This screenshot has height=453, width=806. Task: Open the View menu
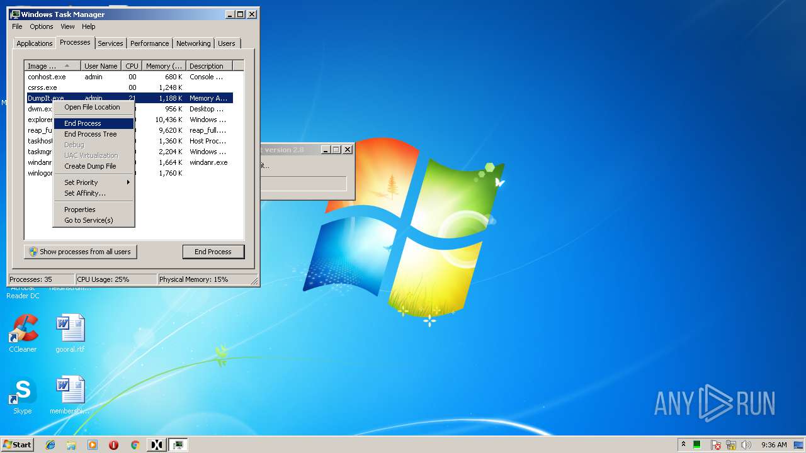point(67,26)
